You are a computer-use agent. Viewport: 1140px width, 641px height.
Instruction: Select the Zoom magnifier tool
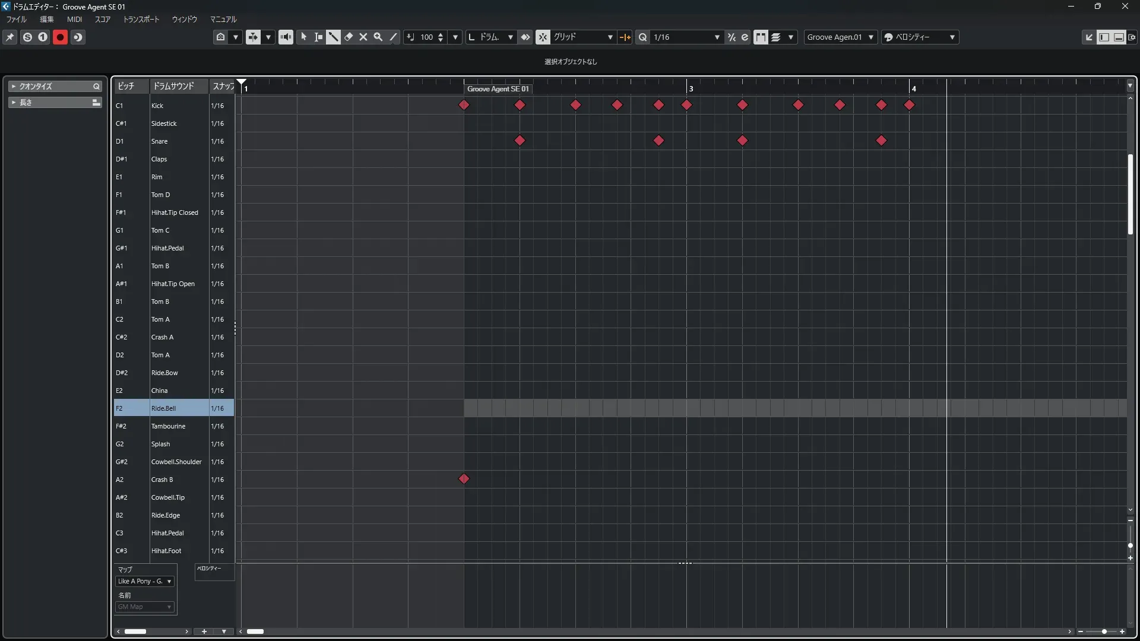[x=378, y=37]
